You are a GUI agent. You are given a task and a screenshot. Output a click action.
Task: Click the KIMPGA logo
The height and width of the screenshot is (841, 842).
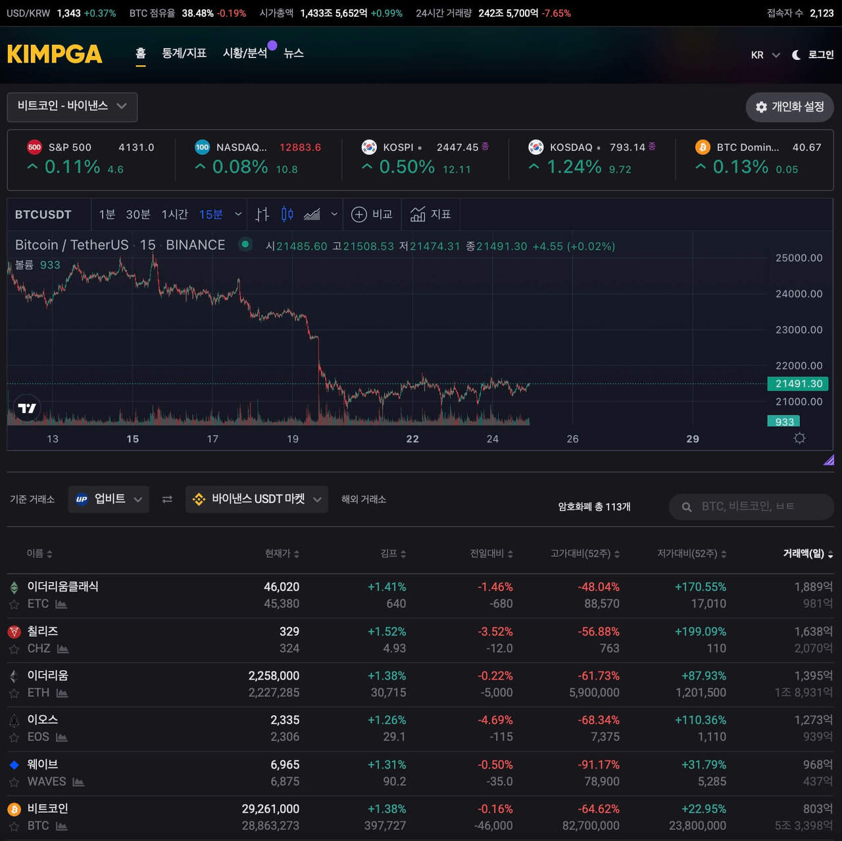55,54
